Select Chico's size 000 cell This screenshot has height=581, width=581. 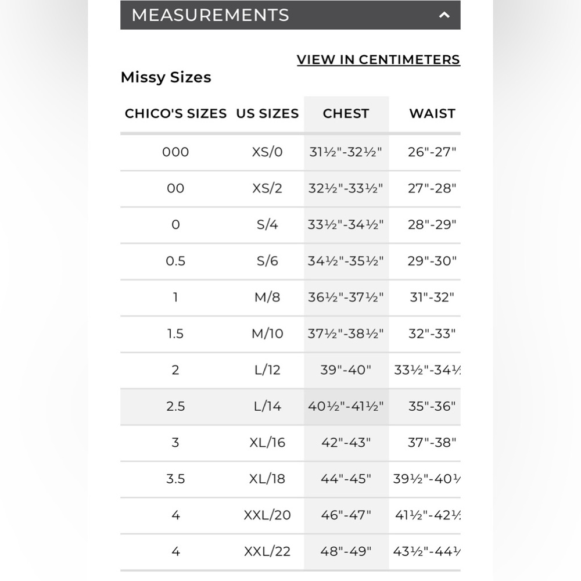click(x=175, y=152)
